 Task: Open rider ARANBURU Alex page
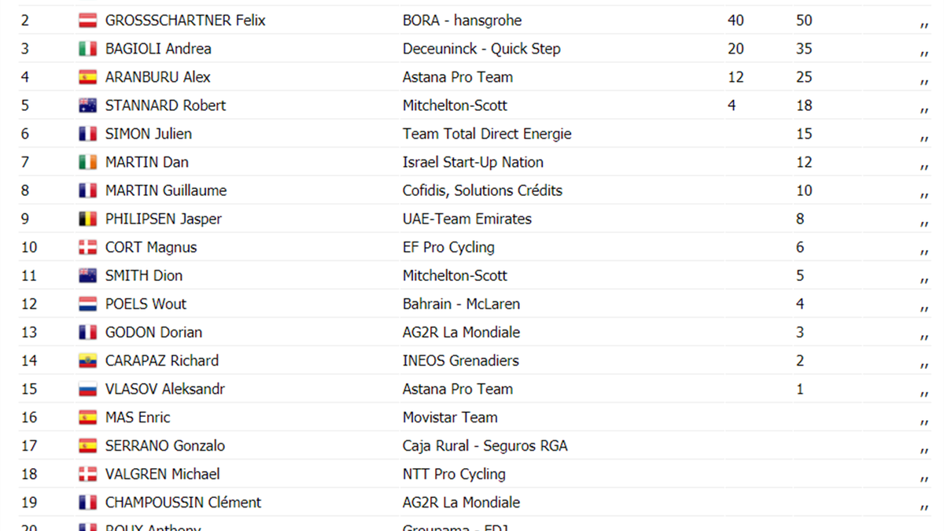coord(157,77)
